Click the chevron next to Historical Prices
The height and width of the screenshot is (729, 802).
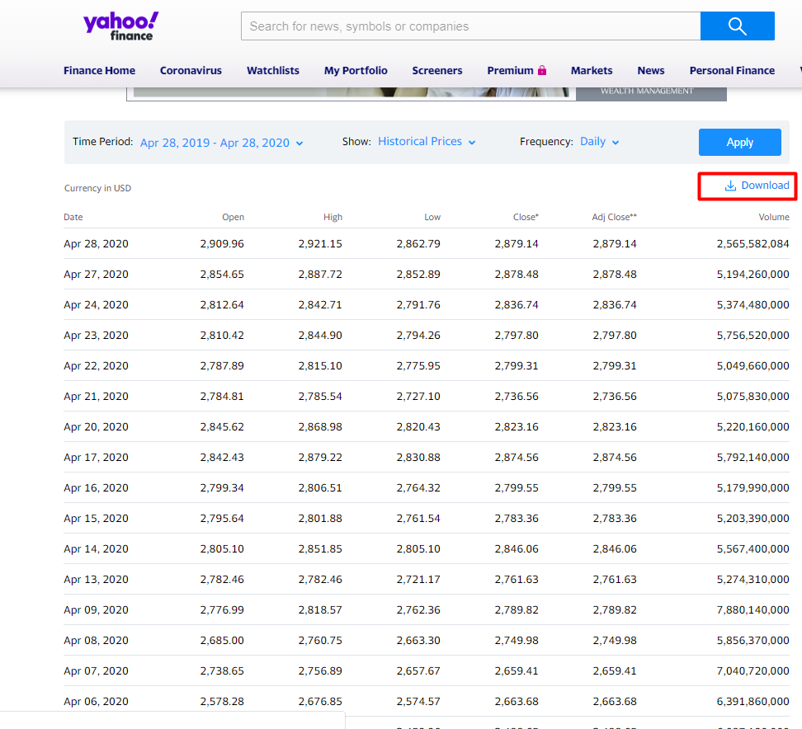(x=472, y=143)
